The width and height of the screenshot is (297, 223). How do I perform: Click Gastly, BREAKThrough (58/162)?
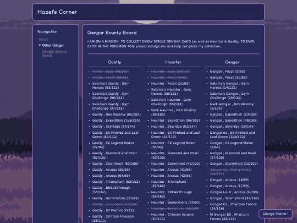pos(111,190)
